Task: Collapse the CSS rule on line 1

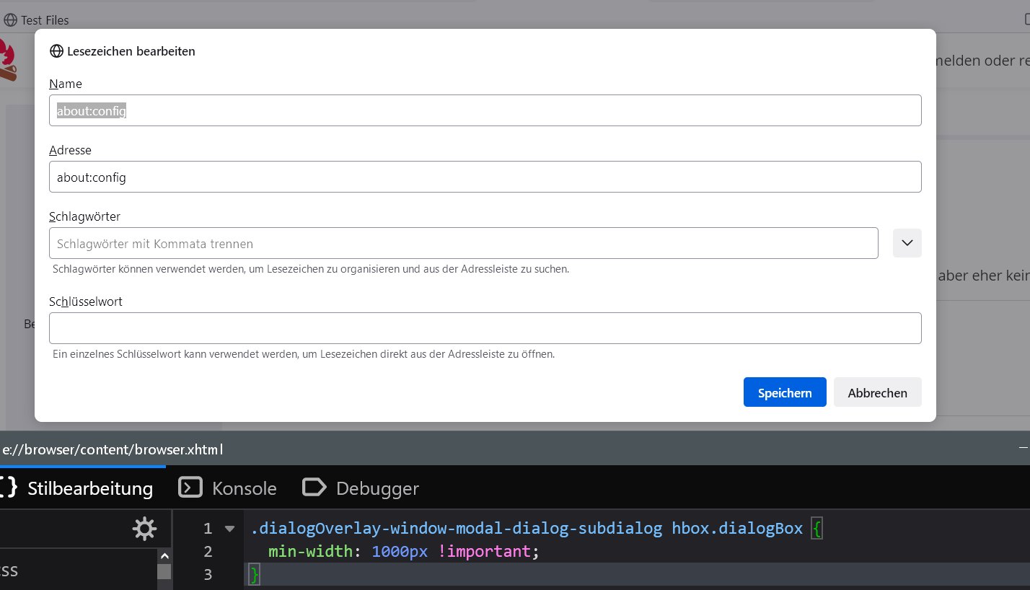Action: coord(229,529)
